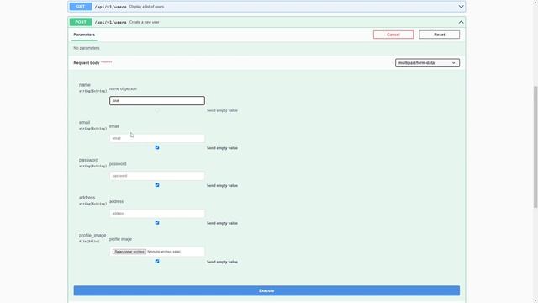The width and height of the screenshot is (538, 303).
Task: Uncheck Send empty value for profile_image
Action: coord(157,262)
